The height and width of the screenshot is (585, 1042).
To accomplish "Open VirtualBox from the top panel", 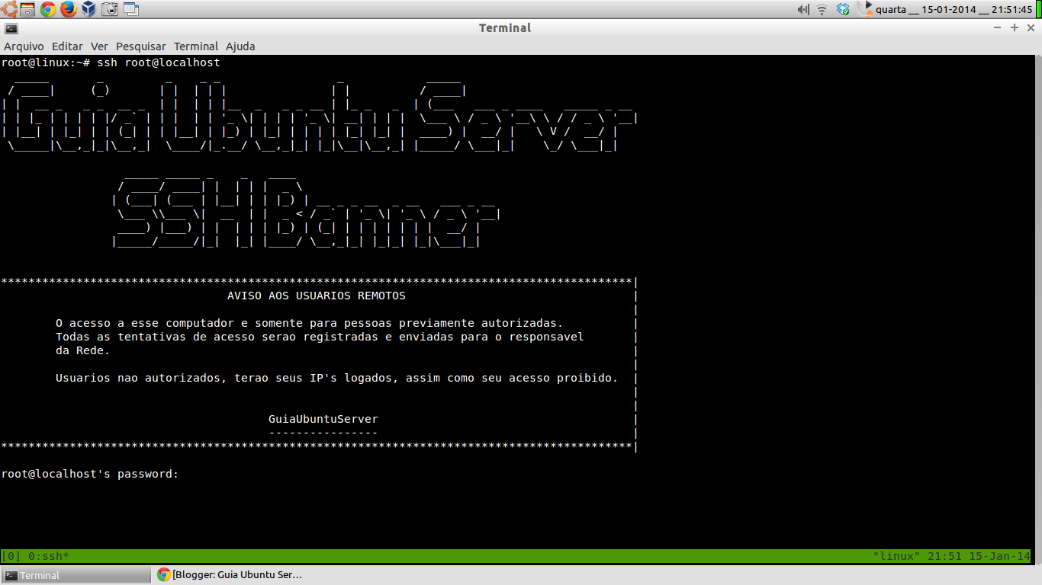I will pos(88,7).
